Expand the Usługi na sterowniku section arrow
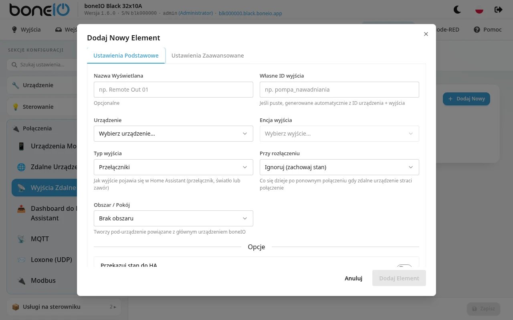The image size is (513, 320). (115, 307)
